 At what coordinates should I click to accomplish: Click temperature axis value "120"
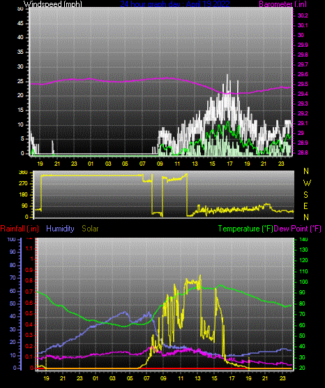[303, 261]
